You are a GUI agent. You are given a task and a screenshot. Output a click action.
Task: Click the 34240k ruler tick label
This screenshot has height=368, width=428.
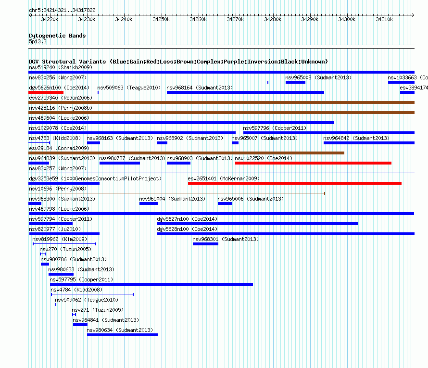(124, 19)
